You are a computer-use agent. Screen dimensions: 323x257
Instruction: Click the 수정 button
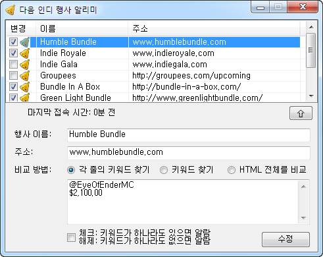point(286,239)
